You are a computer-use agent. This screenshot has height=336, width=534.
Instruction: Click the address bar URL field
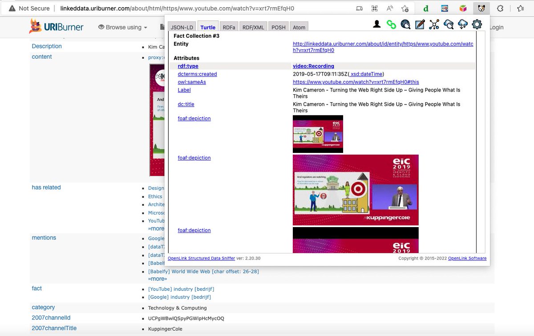(x=177, y=8)
